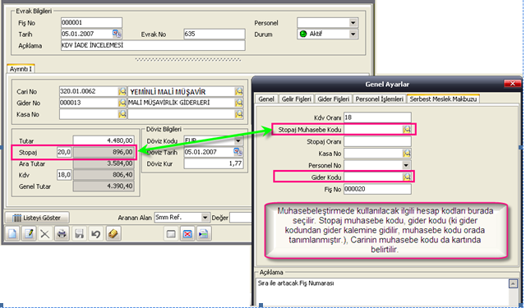Click the delete X toolbar icon

[x=45, y=233]
